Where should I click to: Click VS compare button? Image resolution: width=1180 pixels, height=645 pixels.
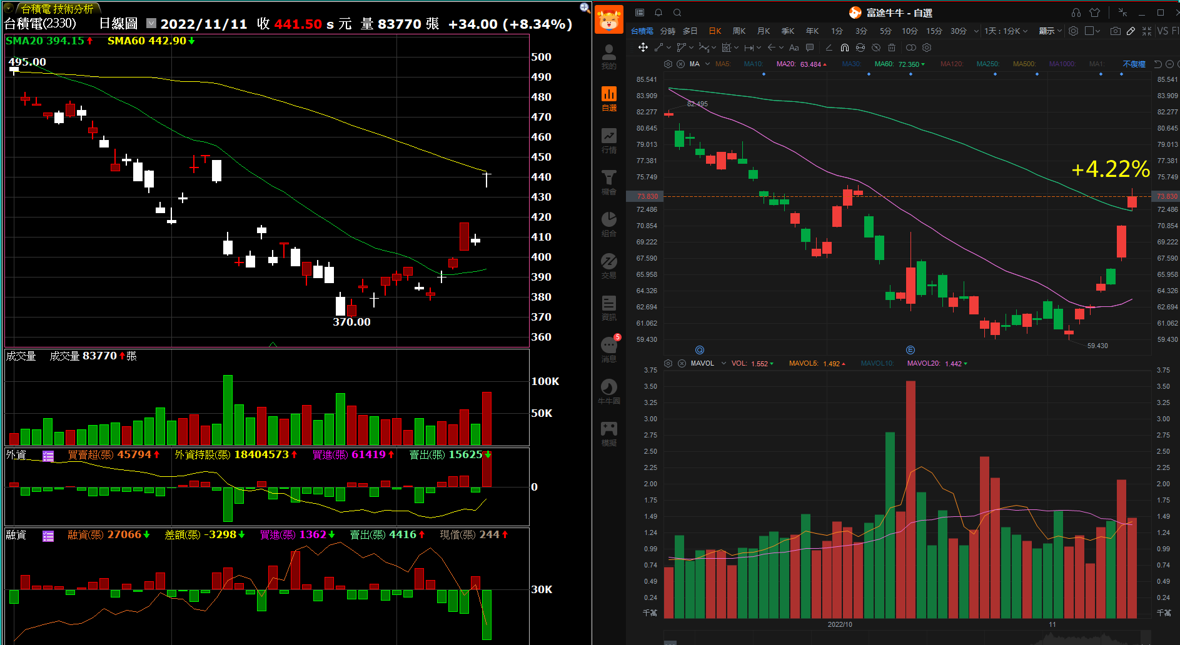1162,31
